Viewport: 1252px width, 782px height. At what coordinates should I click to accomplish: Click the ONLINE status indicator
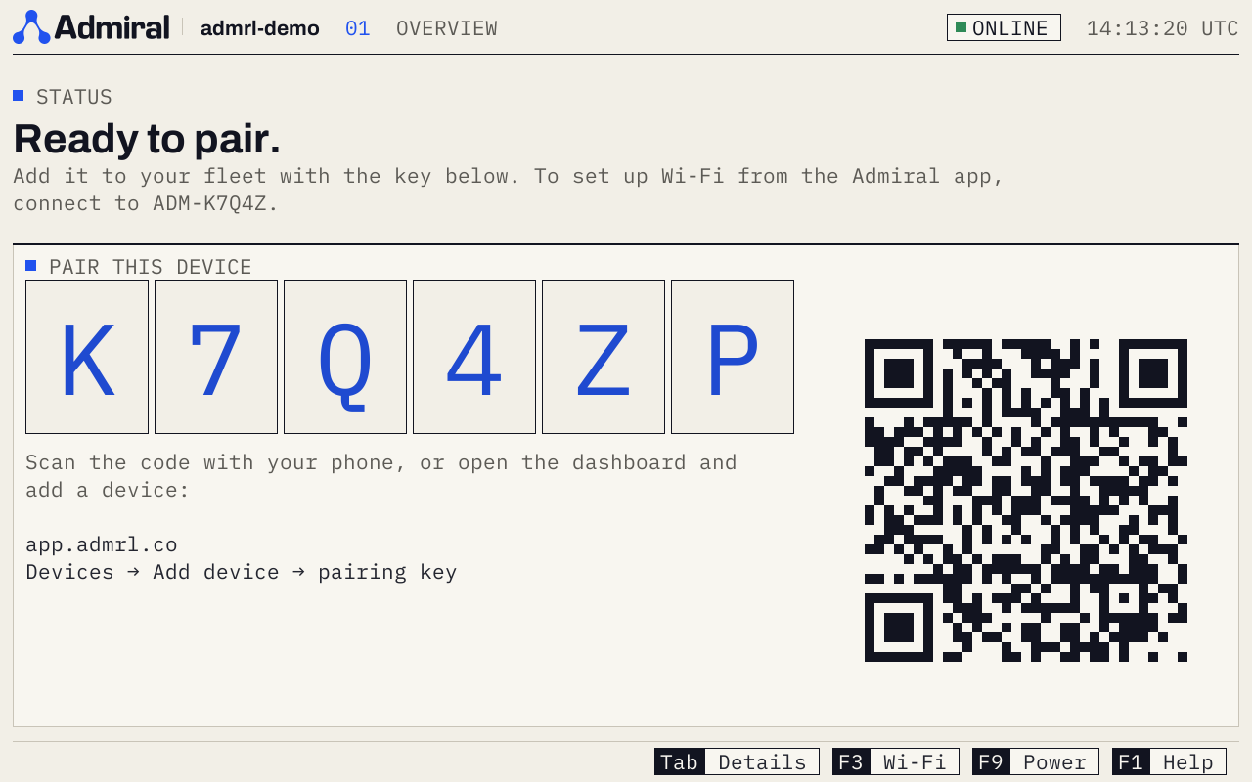[1004, 27]
